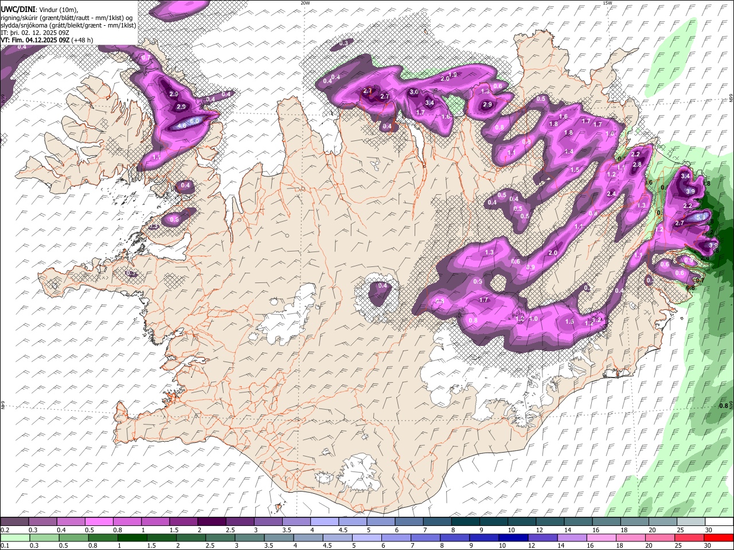Image resolution: width=734 pixels, height=550 pixels.
Task: Click the 4.6 snowfall value on the map
Action: pos(182,125)
